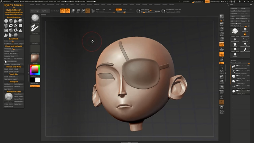Click inside the color picker square
The image size is (254, 143).
pos(35,70)
